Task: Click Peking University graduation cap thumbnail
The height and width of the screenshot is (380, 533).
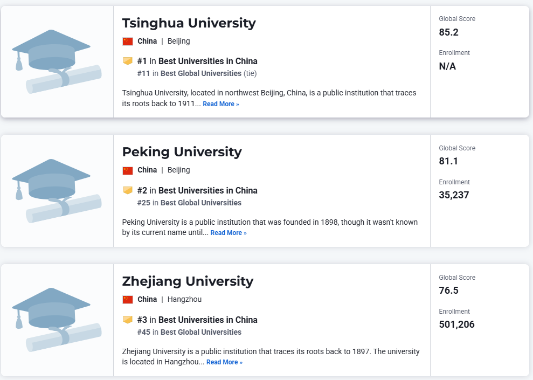Action: coord(57,190)
